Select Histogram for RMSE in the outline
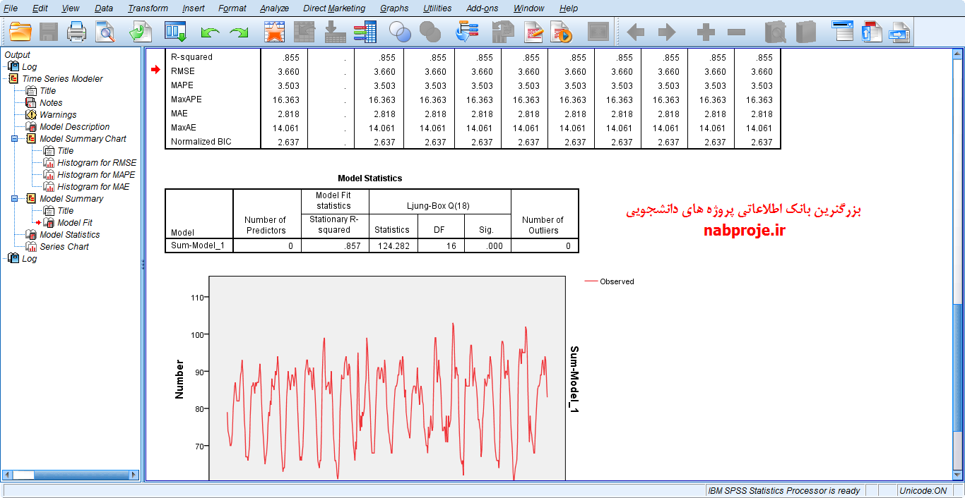 point(97,163)
